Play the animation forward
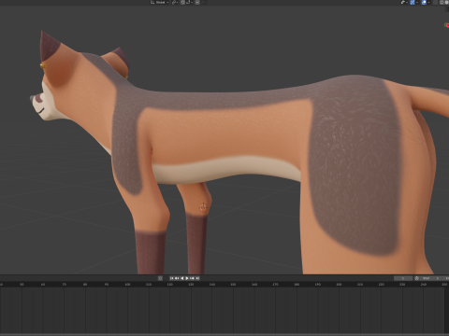The width and height of the screenshot is (449, 336). click(187, 278)
